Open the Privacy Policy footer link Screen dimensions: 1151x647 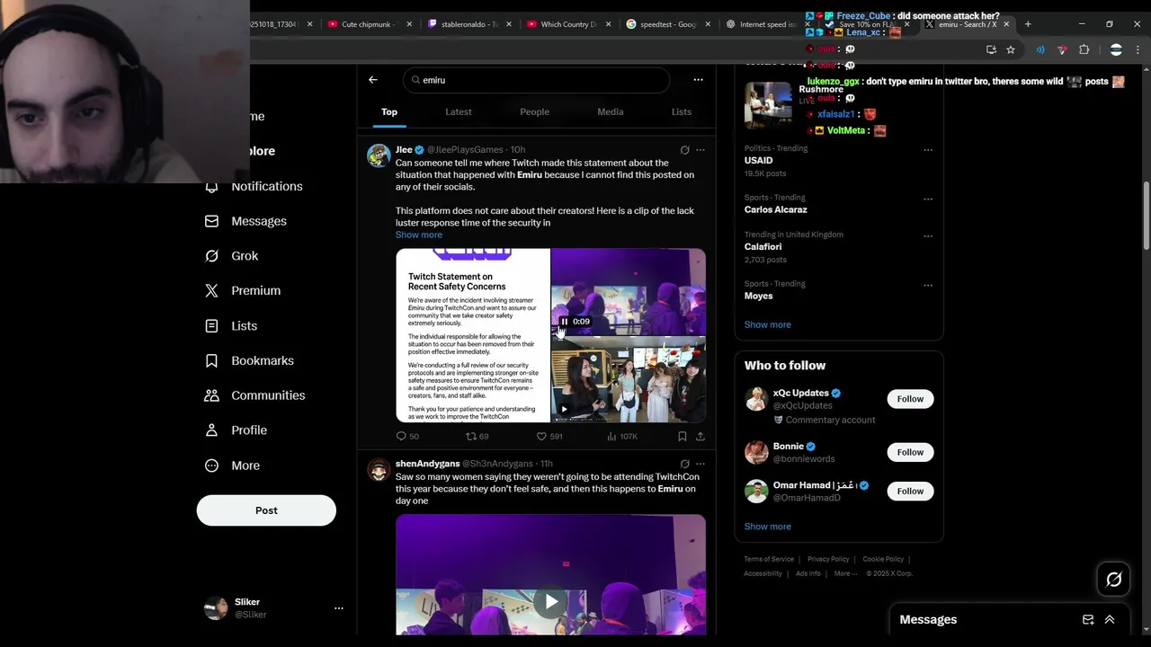[x=828, y=559]
